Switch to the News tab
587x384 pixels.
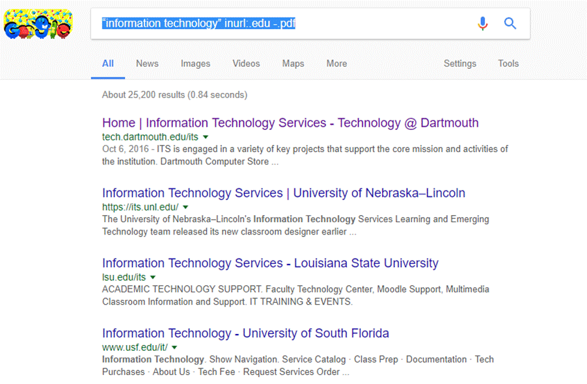coord(147,64)
